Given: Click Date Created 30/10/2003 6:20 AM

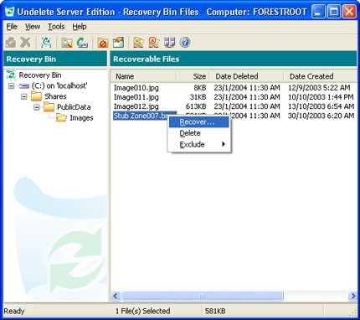Looking at the screenshot, I should 321,116.
